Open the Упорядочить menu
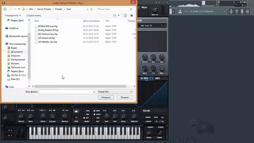The image size is (254, 143). (x=13, y=15)
